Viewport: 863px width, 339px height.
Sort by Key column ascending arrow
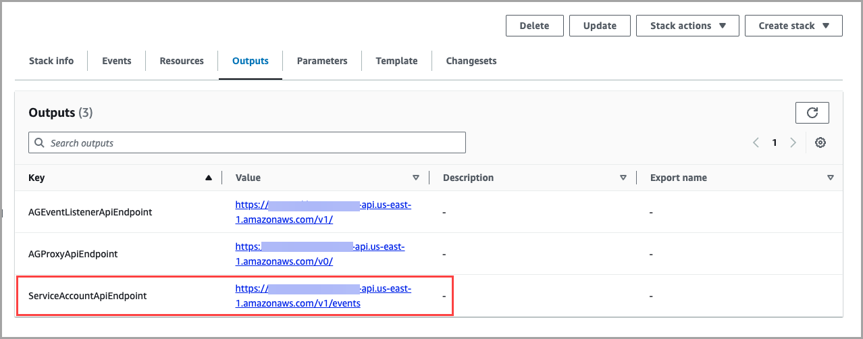[209, 178]
